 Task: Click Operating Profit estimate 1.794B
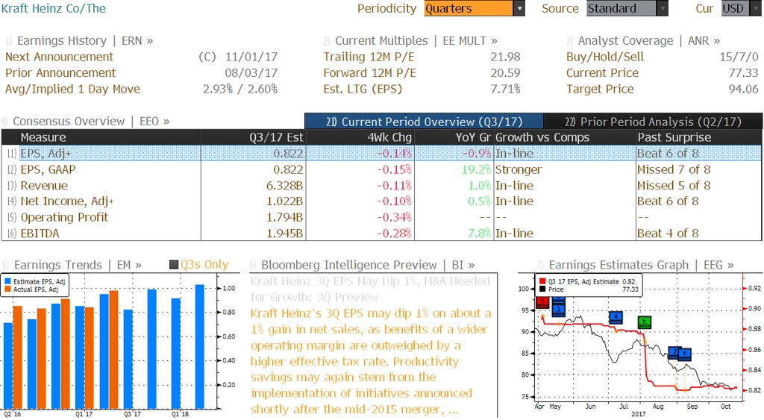[x=284, y=217]
